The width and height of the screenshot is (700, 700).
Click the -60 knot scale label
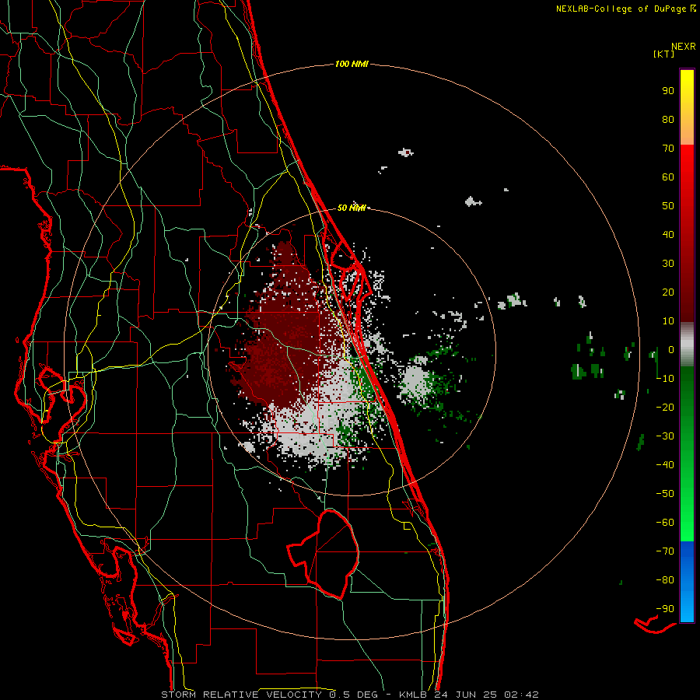665,523
